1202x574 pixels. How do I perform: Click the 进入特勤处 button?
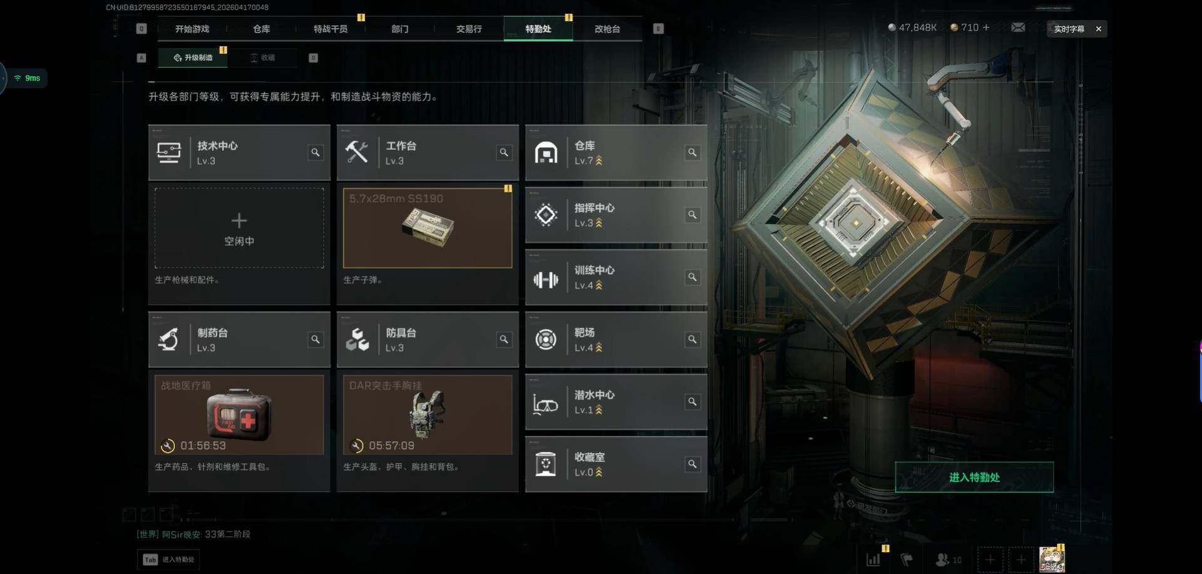[974, 477]
